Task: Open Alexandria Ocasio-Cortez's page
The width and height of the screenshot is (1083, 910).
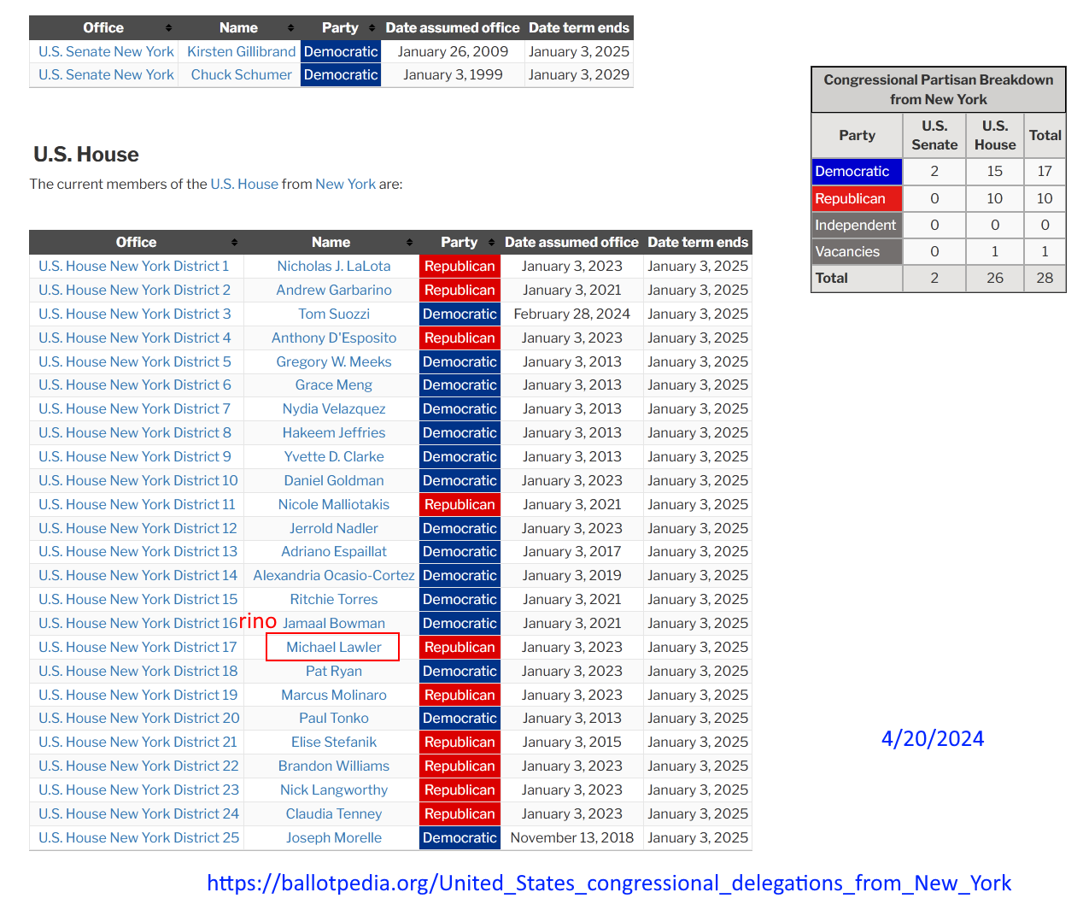Action: pyautogui.click(x=334, y=576)
